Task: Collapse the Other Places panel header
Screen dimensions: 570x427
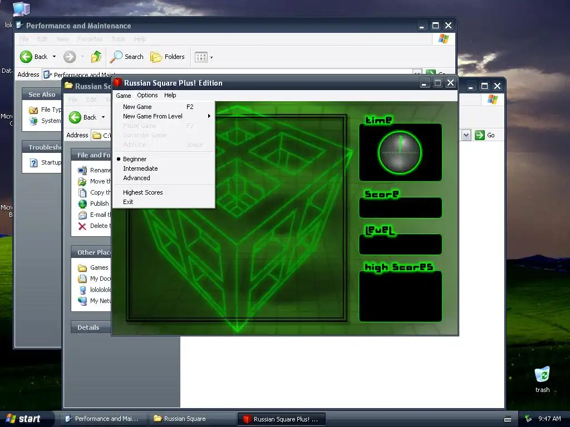Action: pyautogui.click(x=91, y=252)
